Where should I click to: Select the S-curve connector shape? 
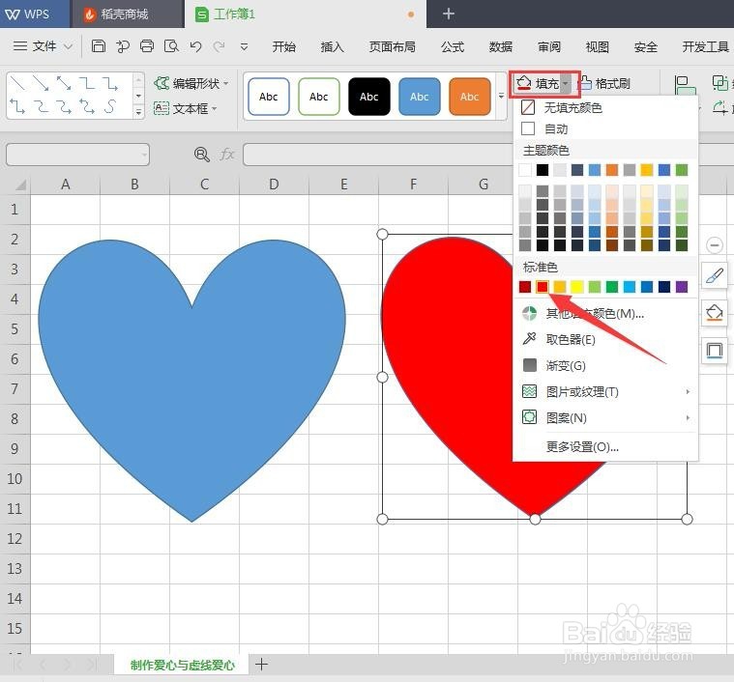[110, 106]
